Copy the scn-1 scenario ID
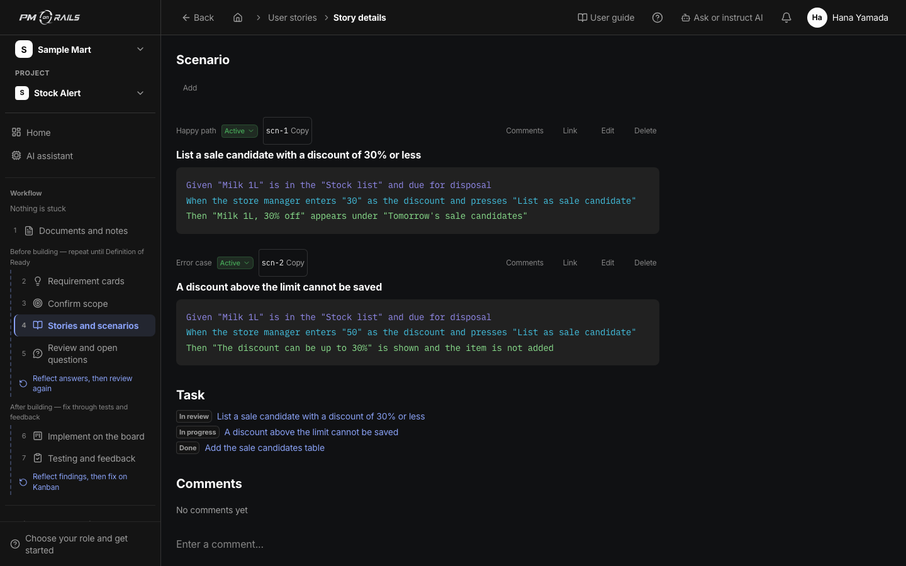 point(287,131)
